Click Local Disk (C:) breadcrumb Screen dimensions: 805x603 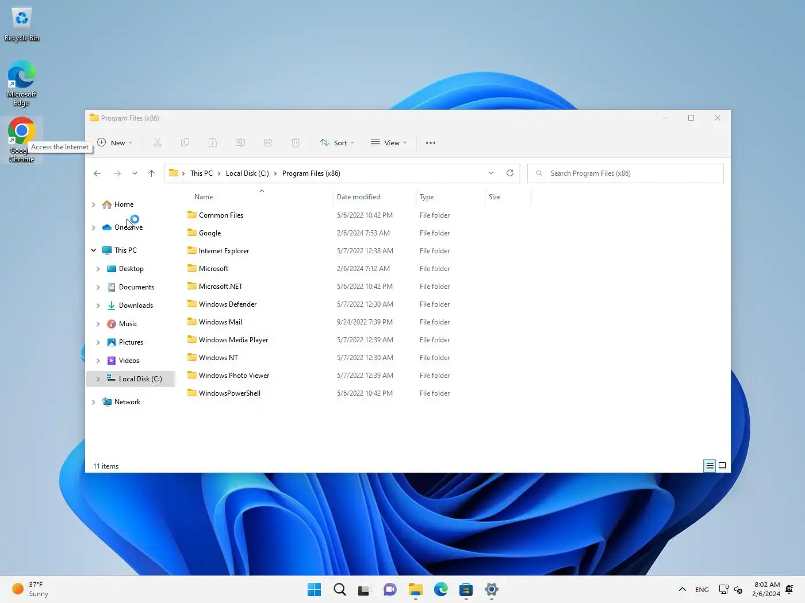(247, 173)
